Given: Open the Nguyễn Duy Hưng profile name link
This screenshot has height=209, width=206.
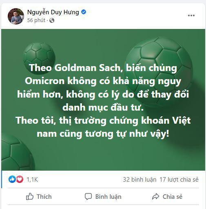Looking at the screenshot, I should pos(53,12).
